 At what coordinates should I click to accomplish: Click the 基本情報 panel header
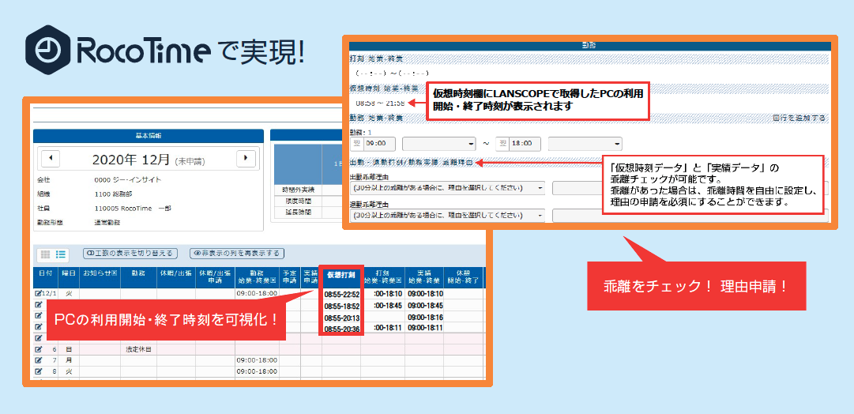pyautogui.click(x=149, y=136)
